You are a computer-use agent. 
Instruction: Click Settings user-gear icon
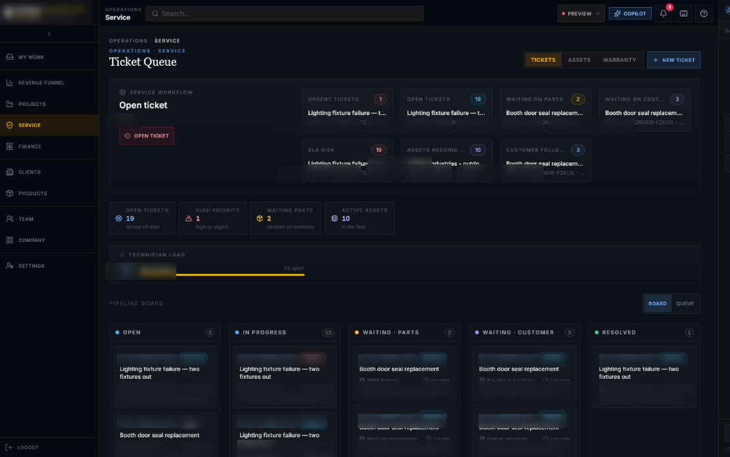(9, 266)
